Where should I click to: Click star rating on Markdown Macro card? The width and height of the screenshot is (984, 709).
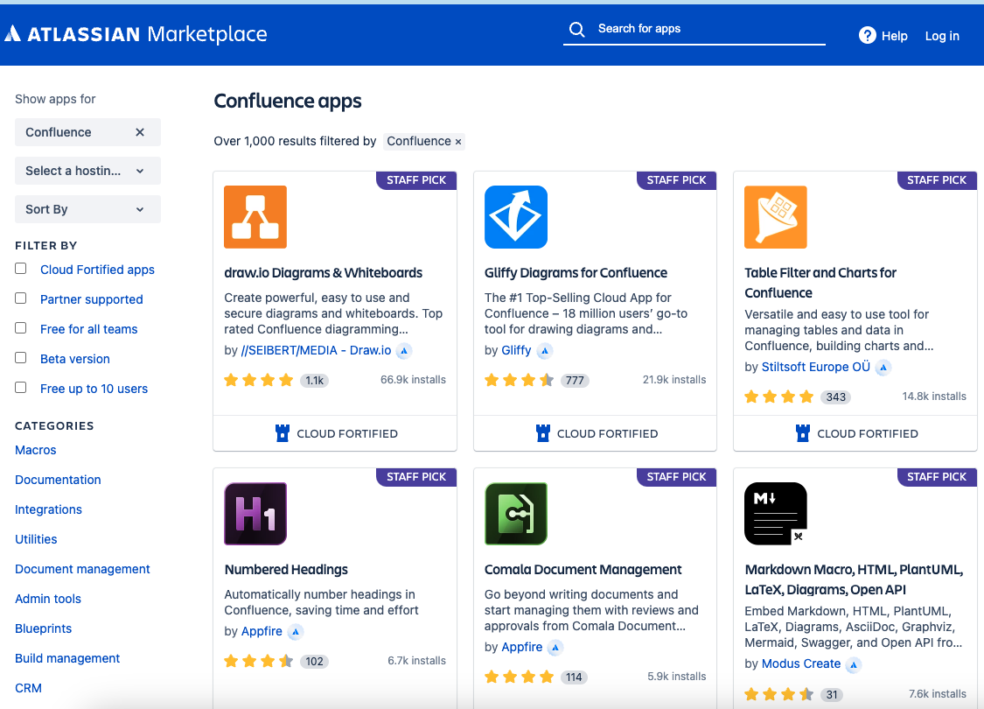click(x=778, y=694)
